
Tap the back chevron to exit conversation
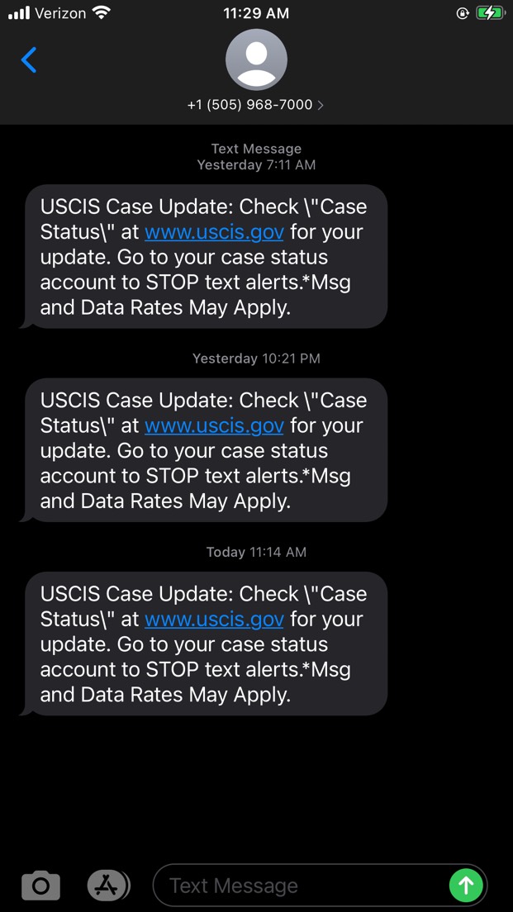[30, 59]
